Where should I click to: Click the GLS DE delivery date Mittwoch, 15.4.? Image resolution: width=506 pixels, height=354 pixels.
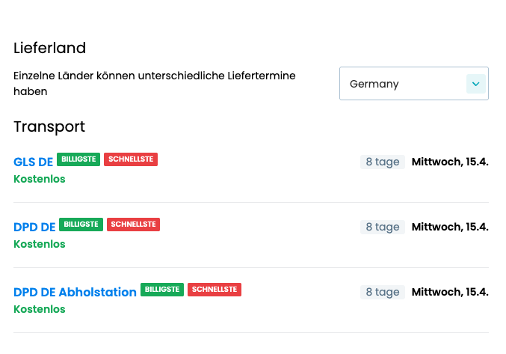450,162
